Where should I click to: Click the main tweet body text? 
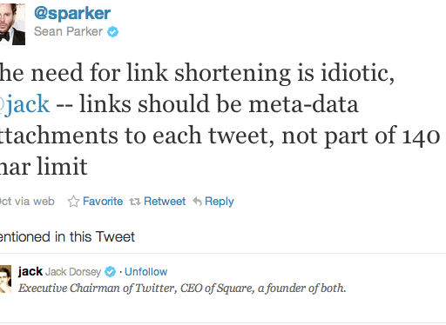[220, 120]
